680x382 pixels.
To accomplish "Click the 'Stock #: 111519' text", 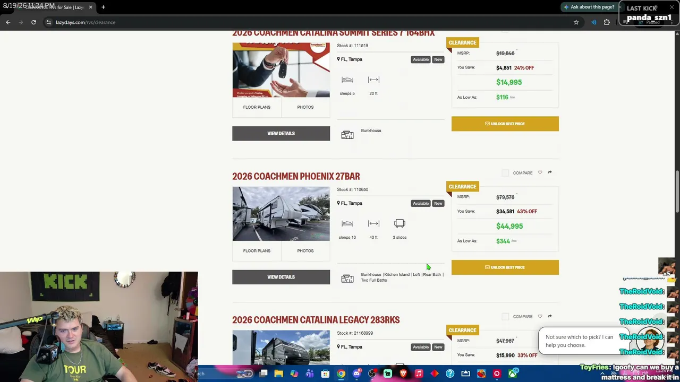I will pyautogui.click(x=352, y=46).
